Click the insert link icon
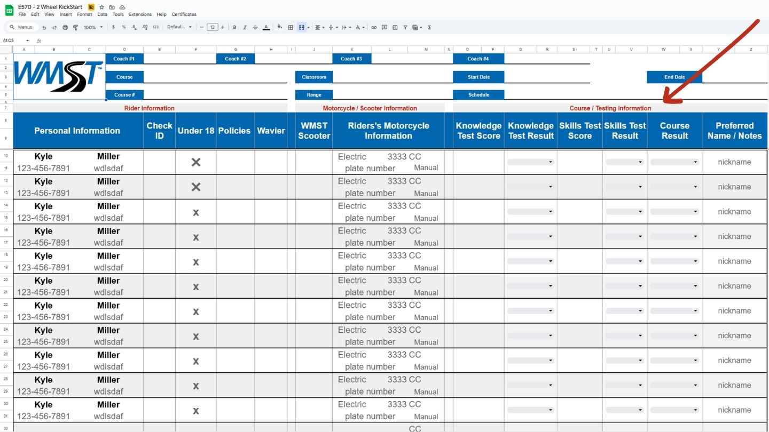 pyautogui.click(x=374, y=27)
